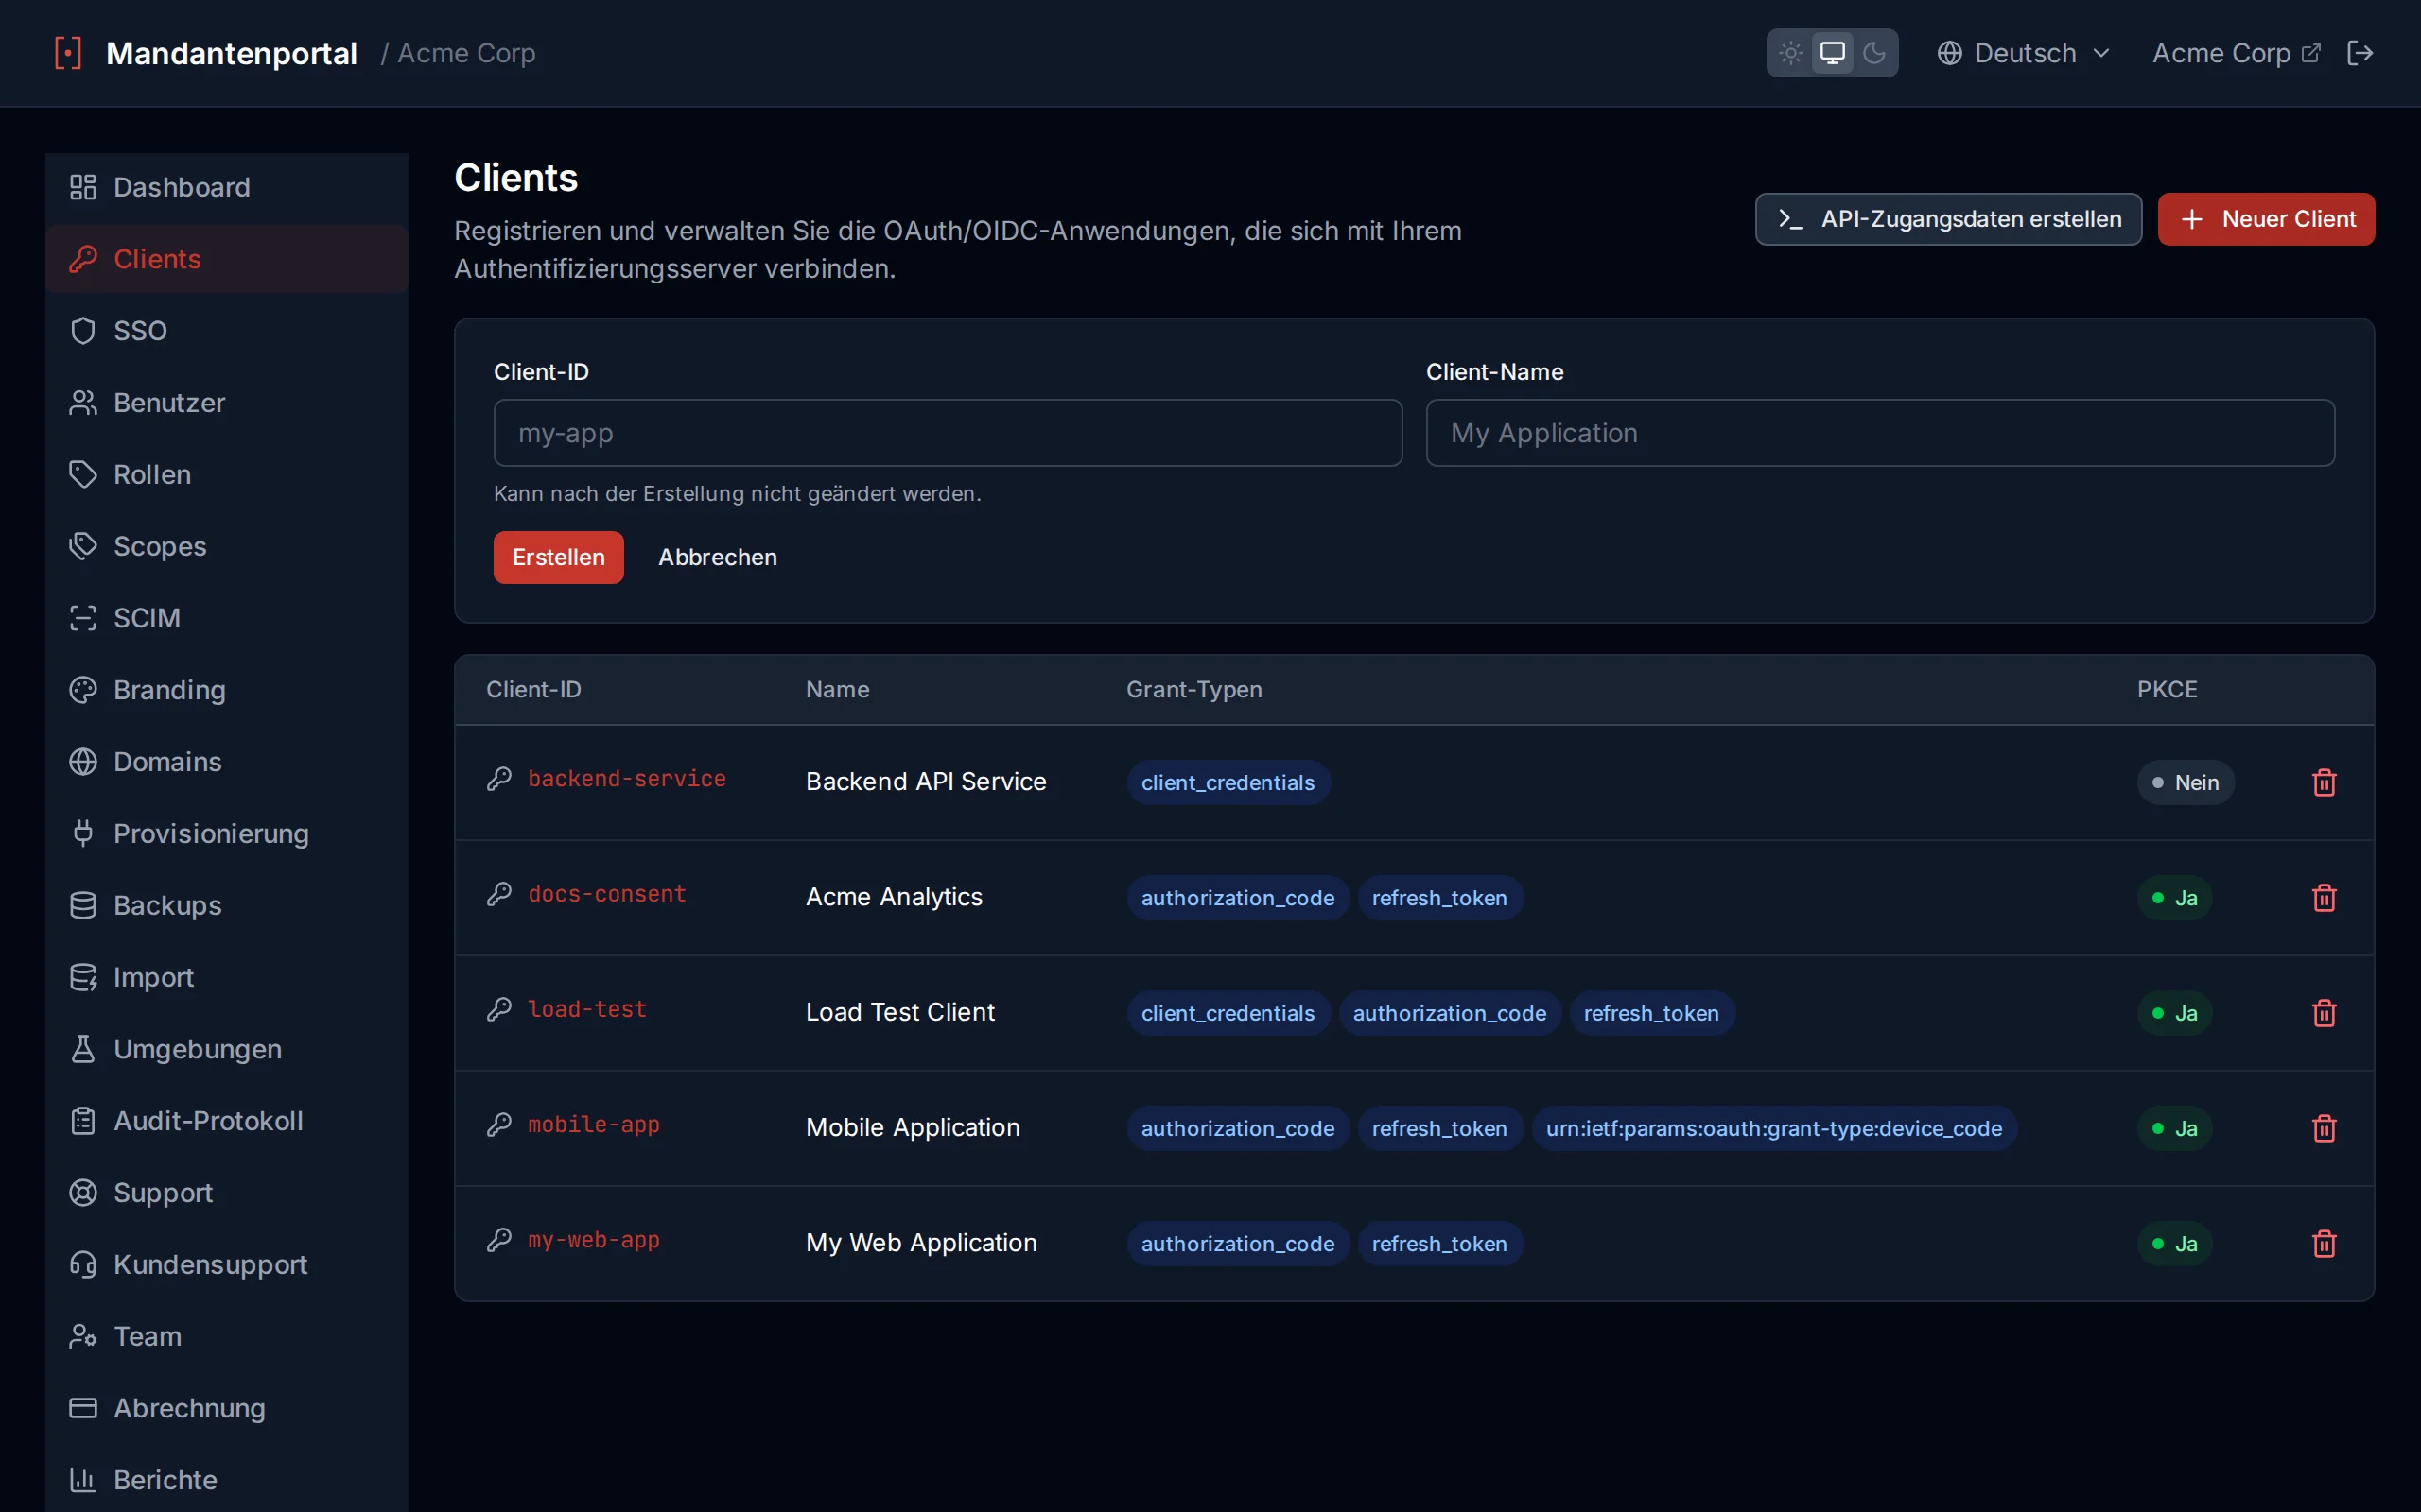Screen dimensions: 2421x1512
Task: Click load-test authorization_code badge
Action: 1449,1013
